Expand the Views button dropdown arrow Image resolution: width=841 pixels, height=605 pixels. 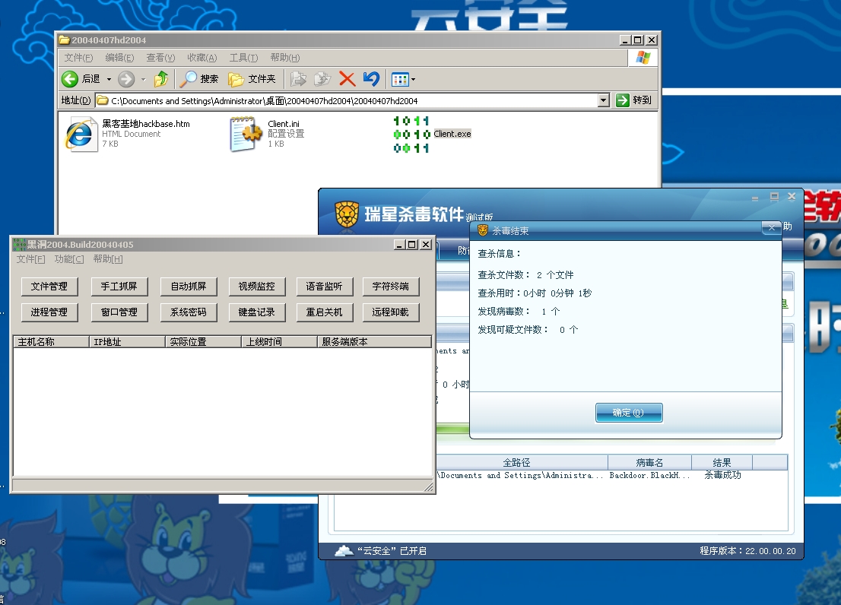coord(413,80)
